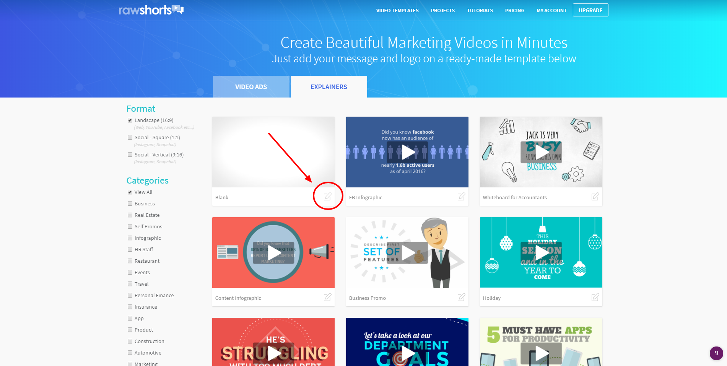Check Social - Square (1:1) format
Viewport: 727px width, 366px height.
click(130, 137)
